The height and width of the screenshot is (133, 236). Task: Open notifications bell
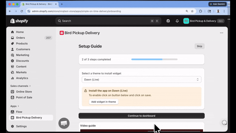pyautogui.click(x=177, y=21)
